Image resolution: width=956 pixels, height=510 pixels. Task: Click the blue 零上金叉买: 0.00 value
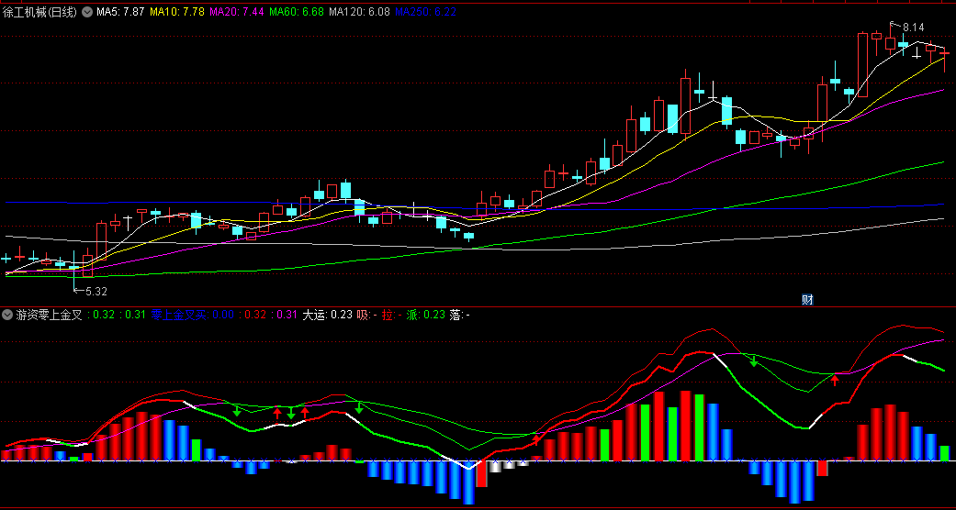point(192,315)
